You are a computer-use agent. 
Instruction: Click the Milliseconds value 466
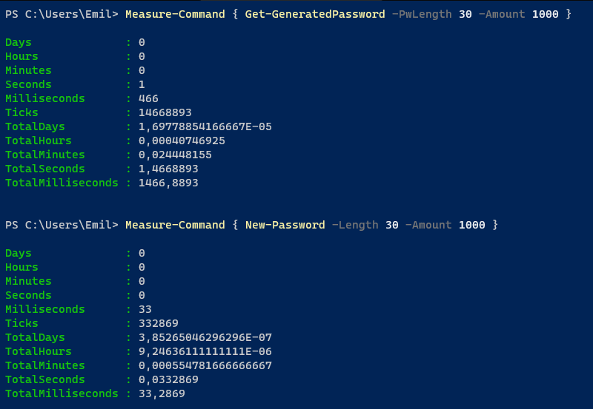148,98
